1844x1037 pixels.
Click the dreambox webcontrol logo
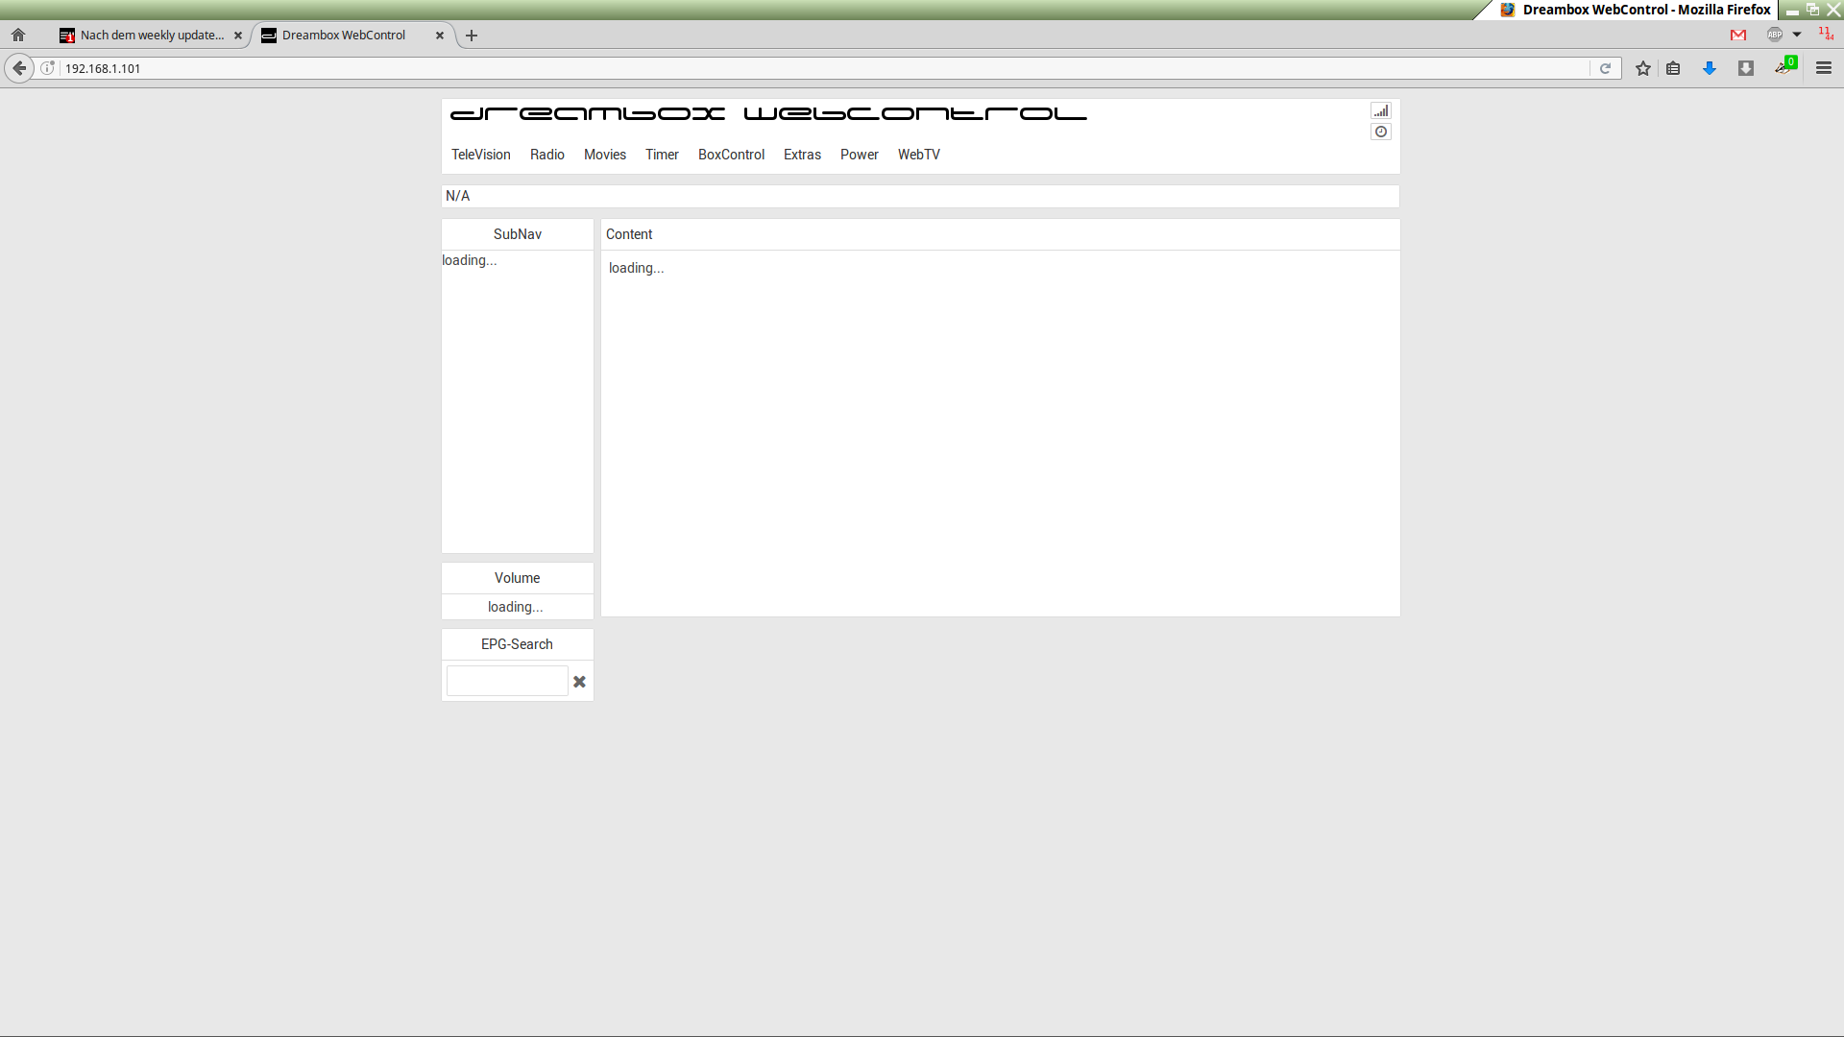(768, 113)
